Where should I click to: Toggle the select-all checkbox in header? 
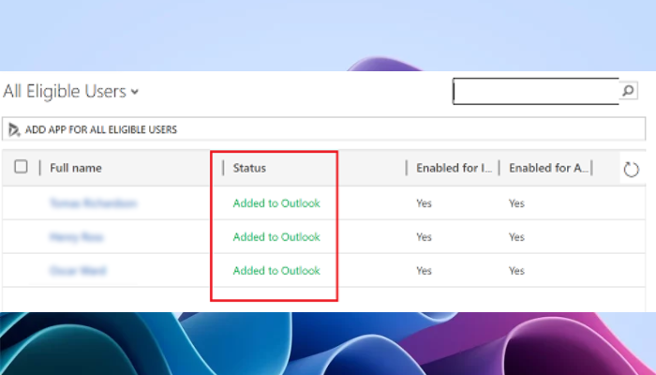21,167
